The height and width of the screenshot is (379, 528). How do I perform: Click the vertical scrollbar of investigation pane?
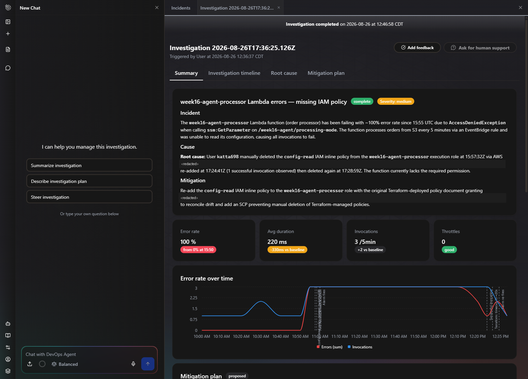[x=526, y=105]
